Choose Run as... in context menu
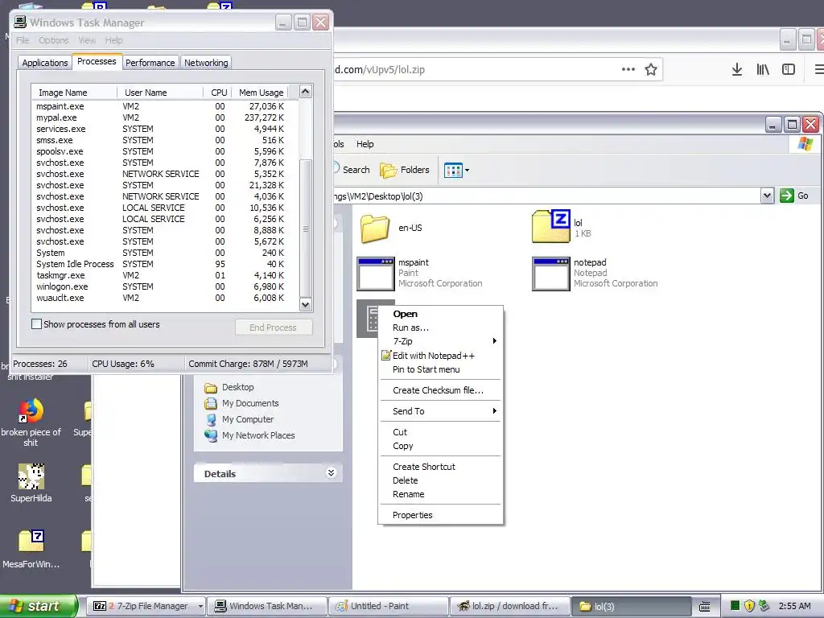 click(x=439, y=328)
